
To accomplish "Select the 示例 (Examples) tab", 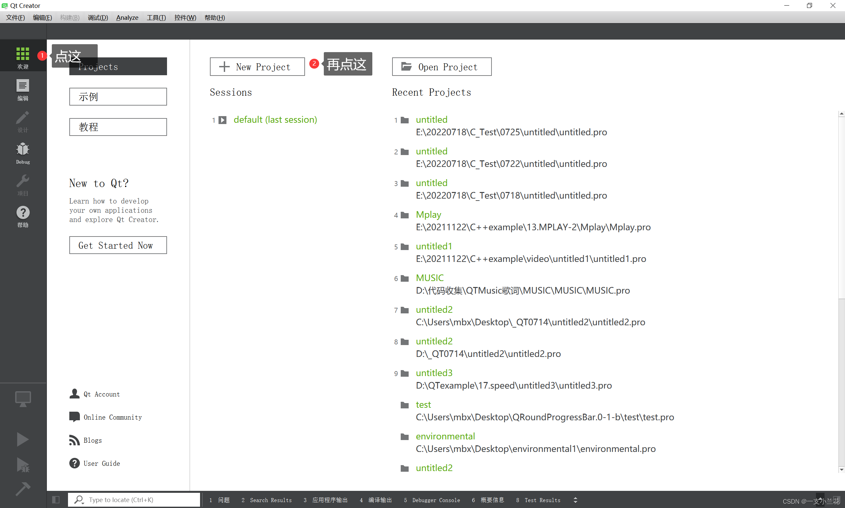I will pos(118,97).
